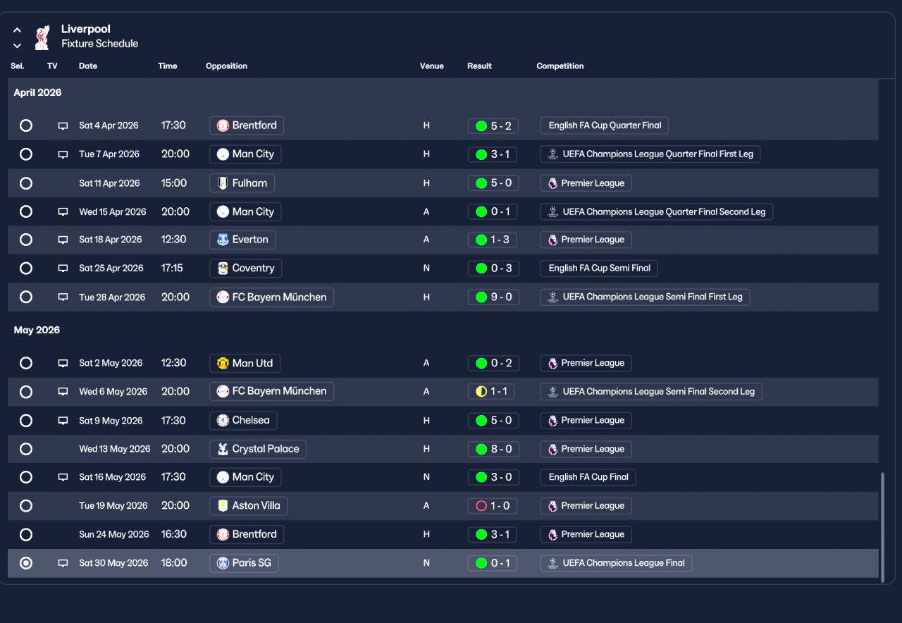902x623 pixels.
Task: Click TV icon for Man City 16 May fixture
Action: pyautogui.click(x=63, y=478)
